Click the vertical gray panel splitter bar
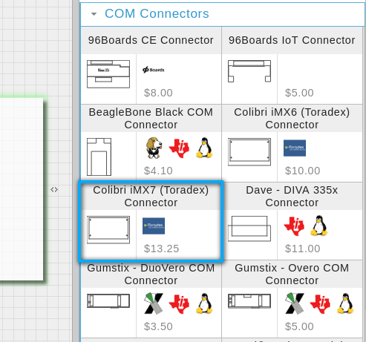 pyautogui.click(x=76, y=171)
